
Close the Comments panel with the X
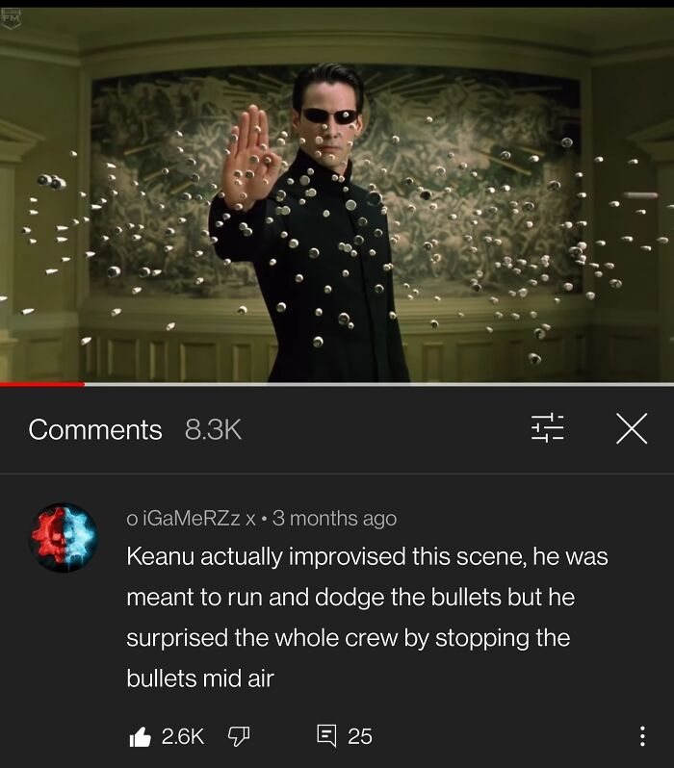[x=632, y=428]
